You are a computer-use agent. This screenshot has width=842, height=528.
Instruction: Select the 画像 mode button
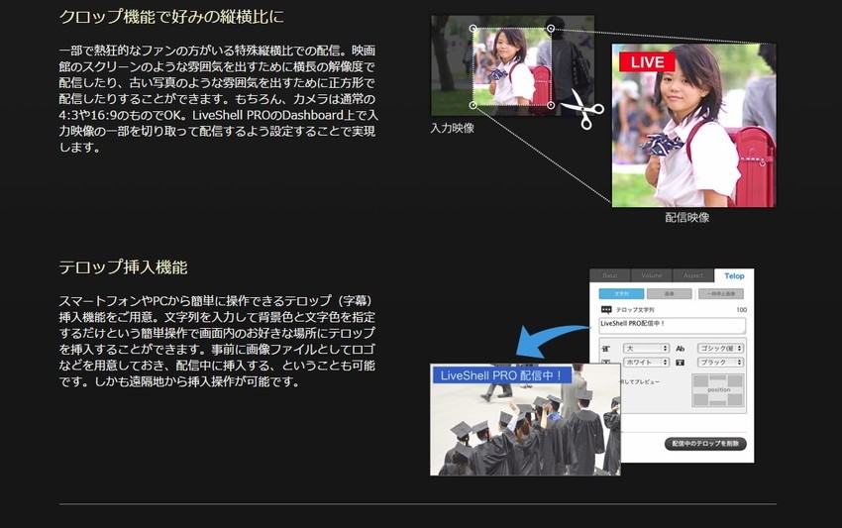(x=672, y=294)
